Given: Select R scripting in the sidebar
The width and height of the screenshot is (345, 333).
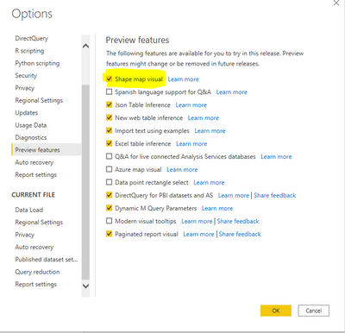Looking at the screenshot, I should click(29, 51).
